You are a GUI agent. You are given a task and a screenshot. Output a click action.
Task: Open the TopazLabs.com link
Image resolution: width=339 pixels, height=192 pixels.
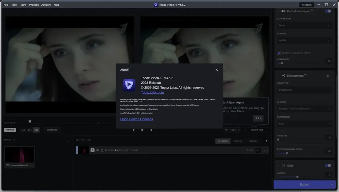[x=153, y=92]
